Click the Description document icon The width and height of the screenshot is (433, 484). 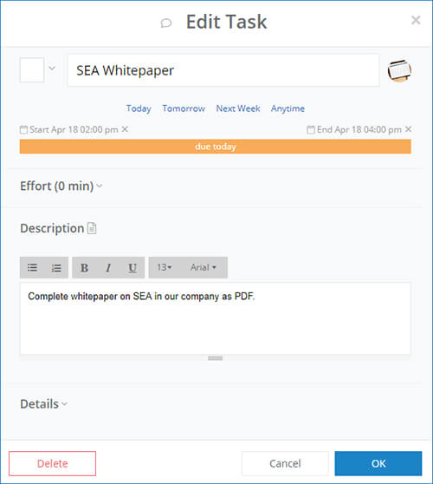[x=92, y=228]
